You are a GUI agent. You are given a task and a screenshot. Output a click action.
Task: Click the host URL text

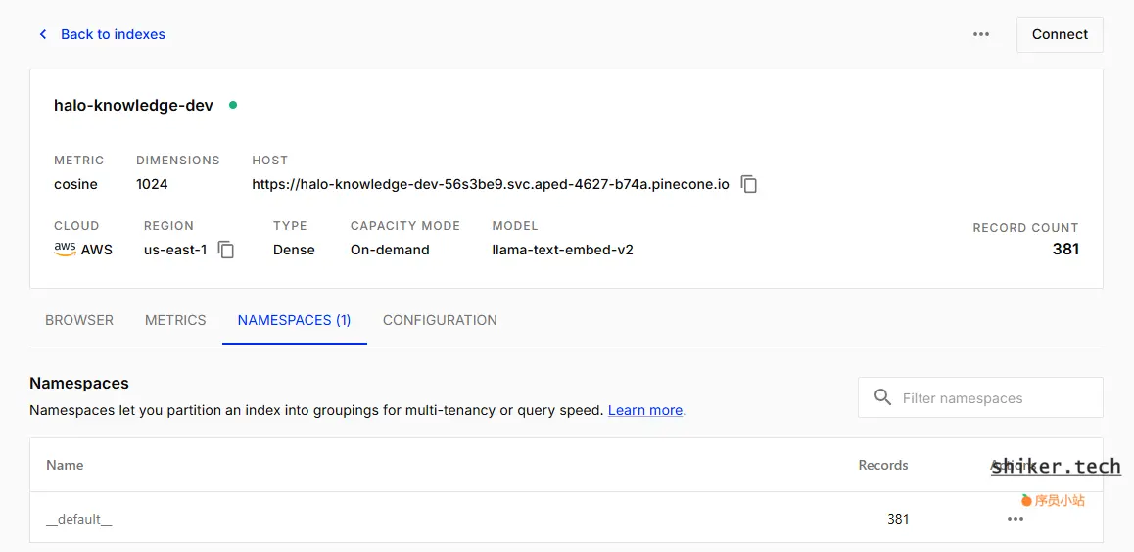[x=491, y=184]
